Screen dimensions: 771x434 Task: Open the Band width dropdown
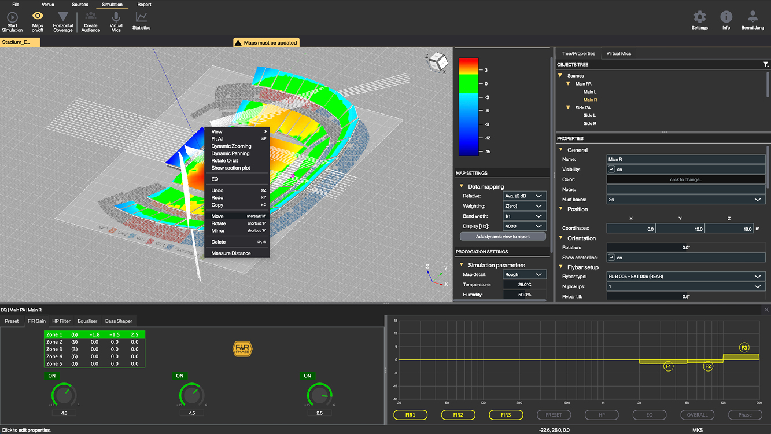[x=524, y=216]
